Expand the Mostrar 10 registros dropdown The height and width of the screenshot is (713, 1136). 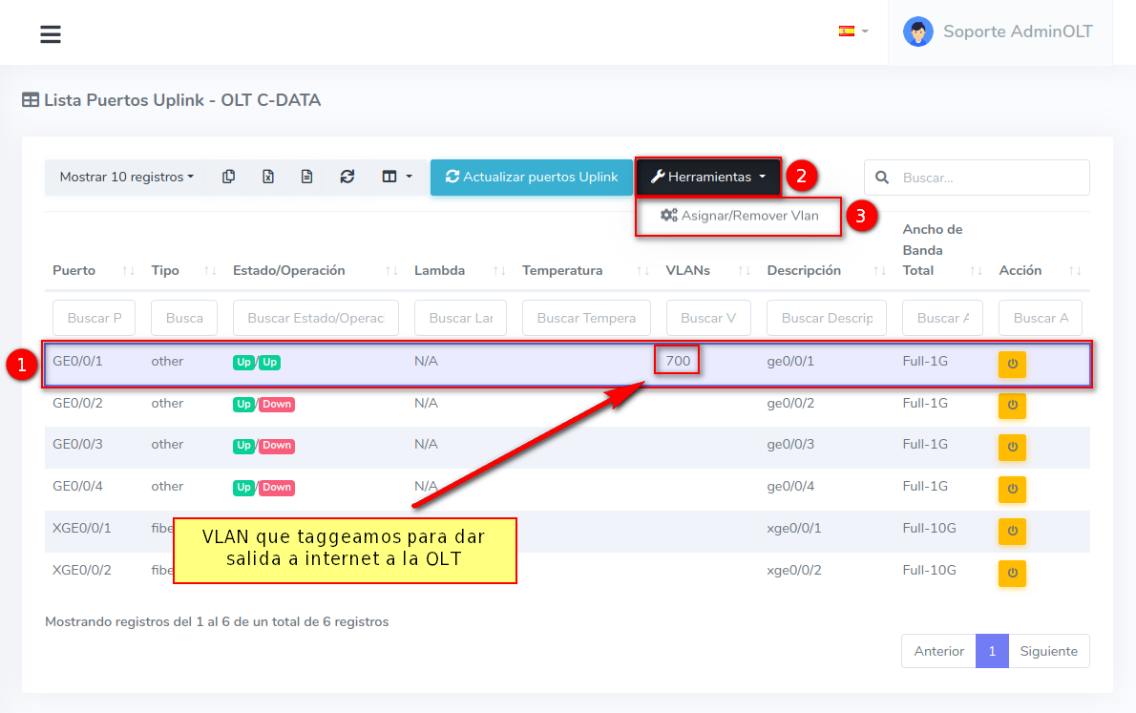[126, 177]
